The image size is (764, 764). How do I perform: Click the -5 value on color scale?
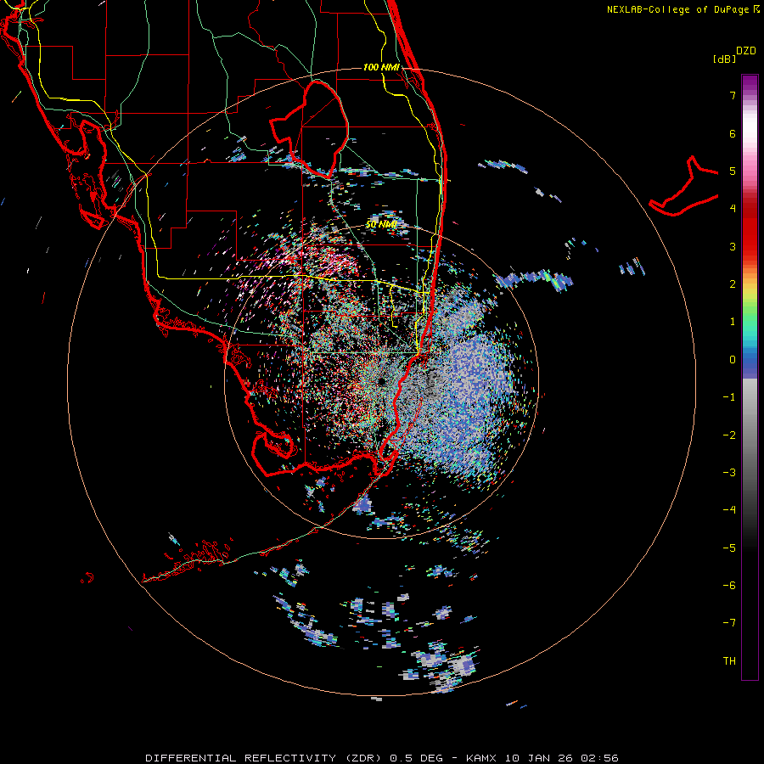(729, 548)
